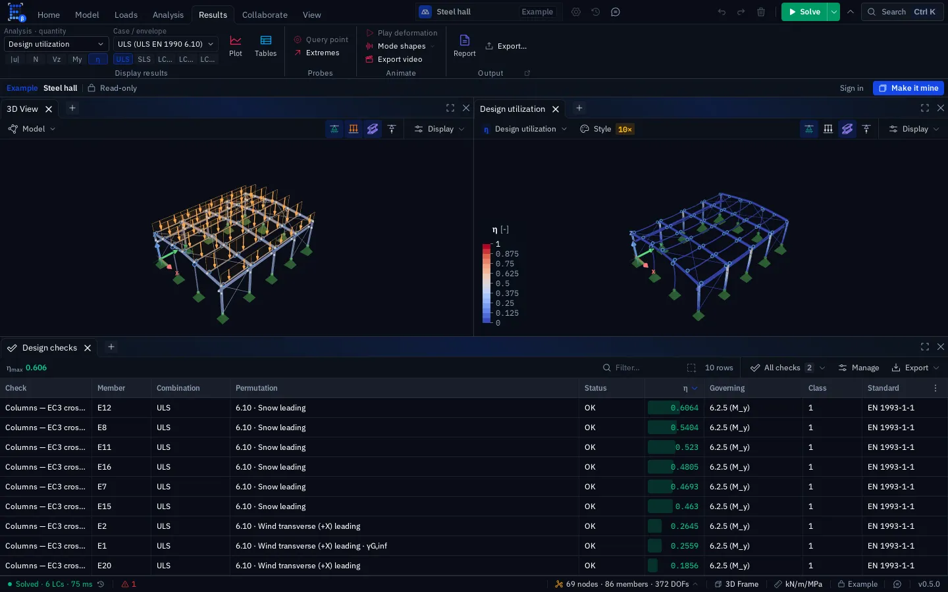948x592 pixels.
Task: Expand the All checks filter dropdown
Action: pos(787,368)
